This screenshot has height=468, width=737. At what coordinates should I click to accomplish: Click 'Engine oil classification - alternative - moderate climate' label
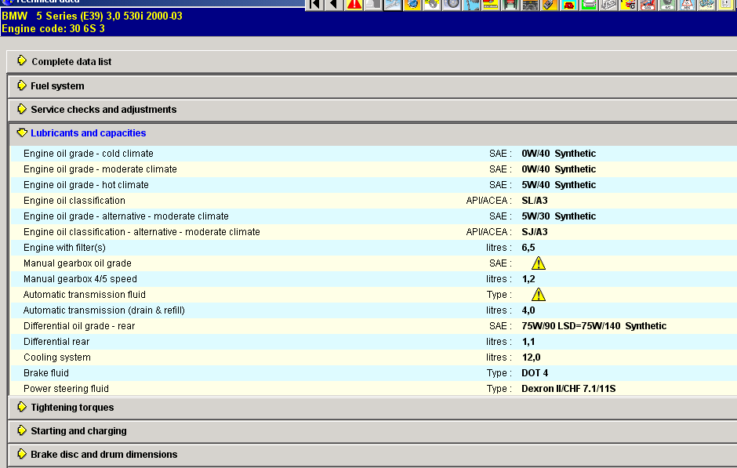pos(141,232)
